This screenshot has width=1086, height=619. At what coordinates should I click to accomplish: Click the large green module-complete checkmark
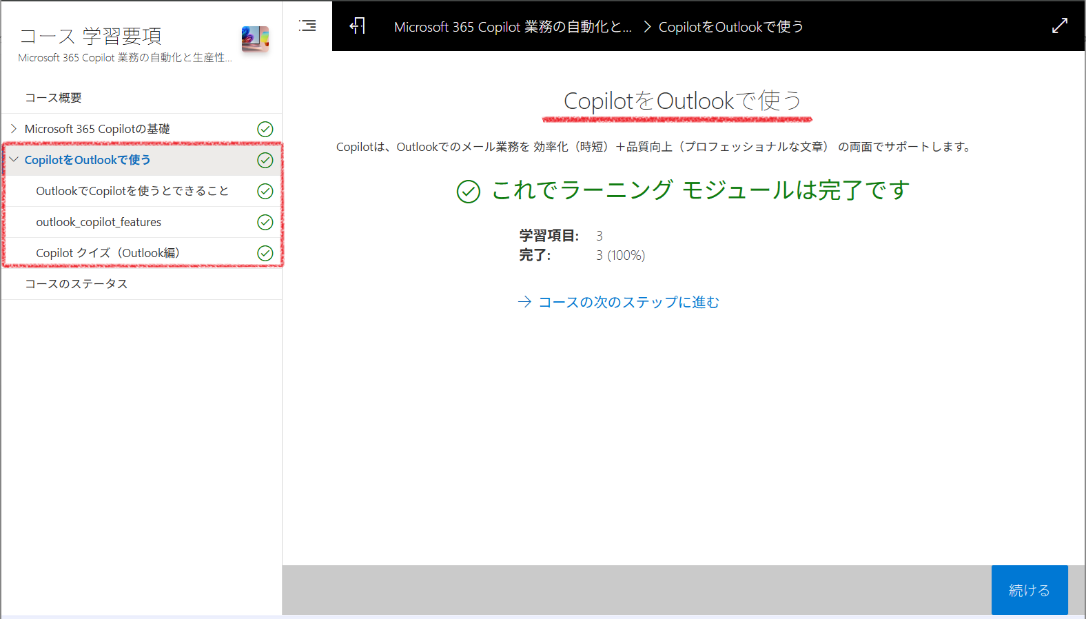click(x=469, y=192)
